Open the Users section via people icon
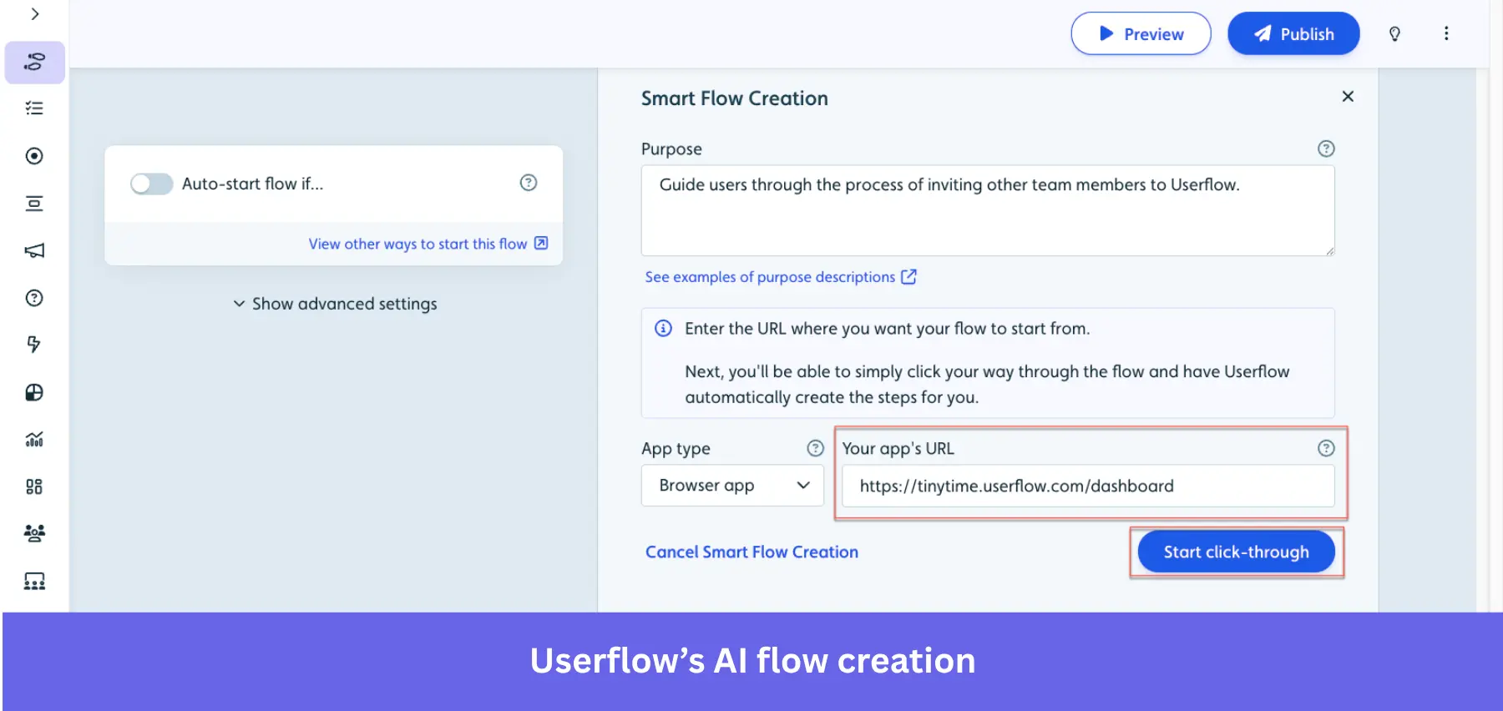This screenshot has width=1503, height=711. tap(33, 532)
